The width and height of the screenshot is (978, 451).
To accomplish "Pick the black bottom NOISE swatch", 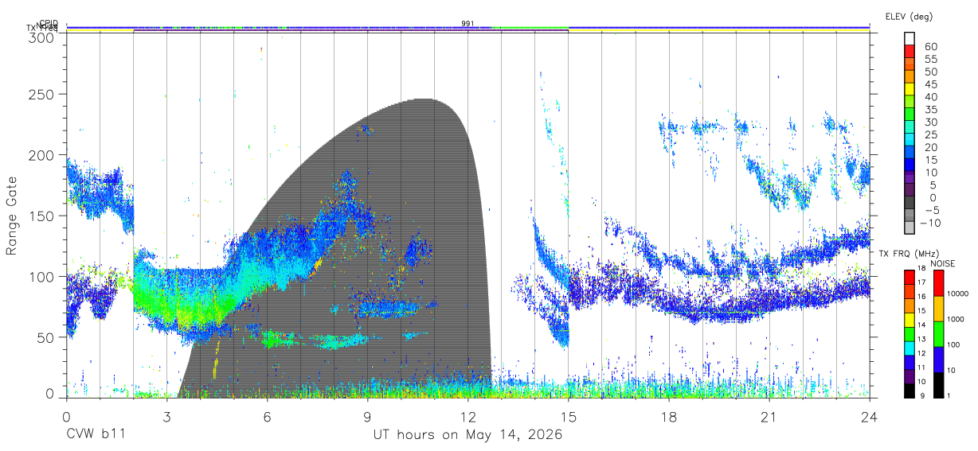I will pyautogui.click(x=937, y=383).
